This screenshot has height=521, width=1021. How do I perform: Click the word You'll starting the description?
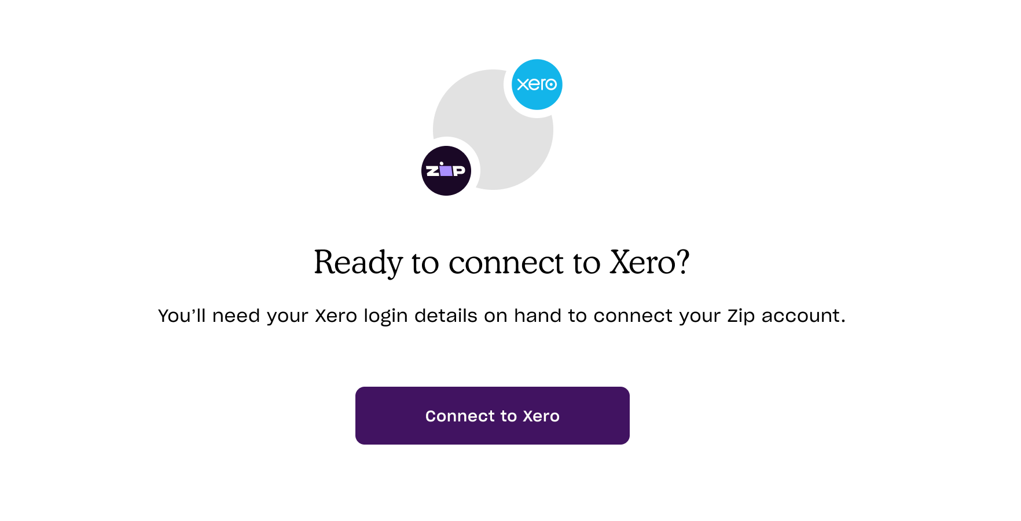point(182,316)
